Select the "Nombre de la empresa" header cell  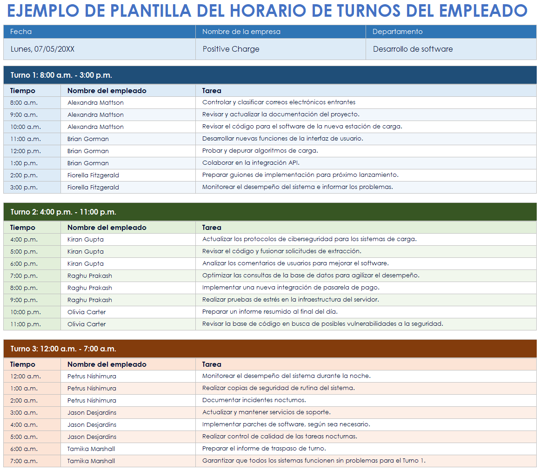click(x=241, y=32)
